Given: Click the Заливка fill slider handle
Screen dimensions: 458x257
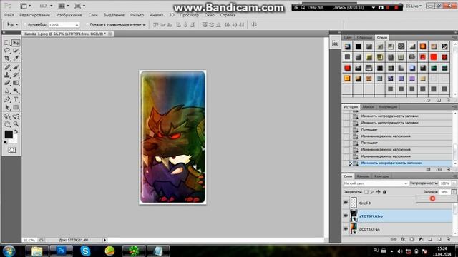Looking at the screenshot, I should point(432,198).
